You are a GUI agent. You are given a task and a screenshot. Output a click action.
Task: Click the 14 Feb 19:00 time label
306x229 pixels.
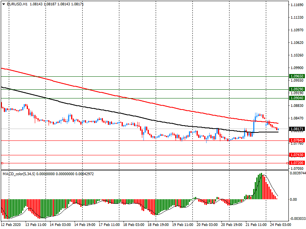click(85, 224)
